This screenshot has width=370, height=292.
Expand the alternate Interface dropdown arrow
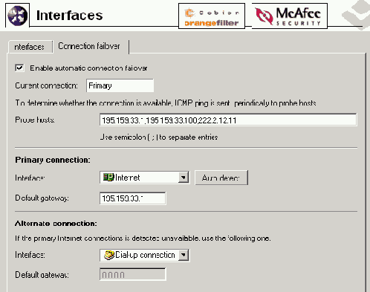click(x=184, y=255)
